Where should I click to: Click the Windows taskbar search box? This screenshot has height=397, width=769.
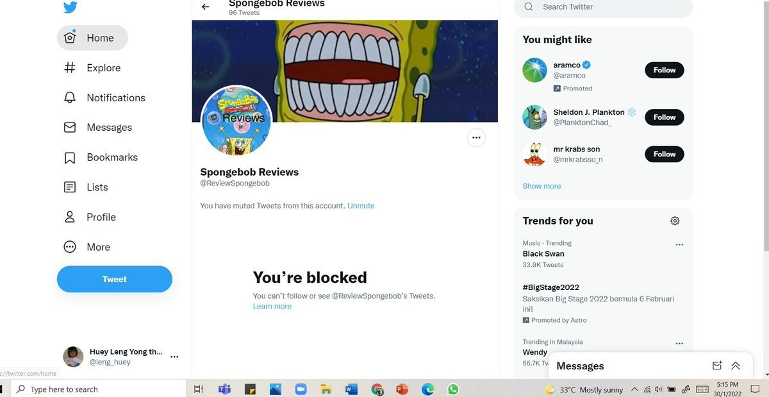tap(97, 389)
